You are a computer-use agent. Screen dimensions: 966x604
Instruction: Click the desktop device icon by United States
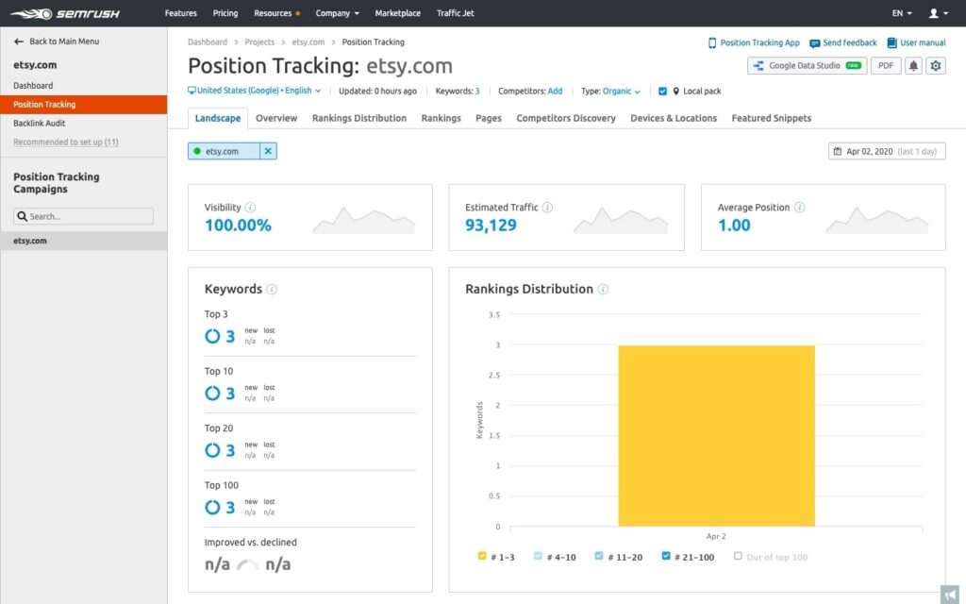click(192, 91)
